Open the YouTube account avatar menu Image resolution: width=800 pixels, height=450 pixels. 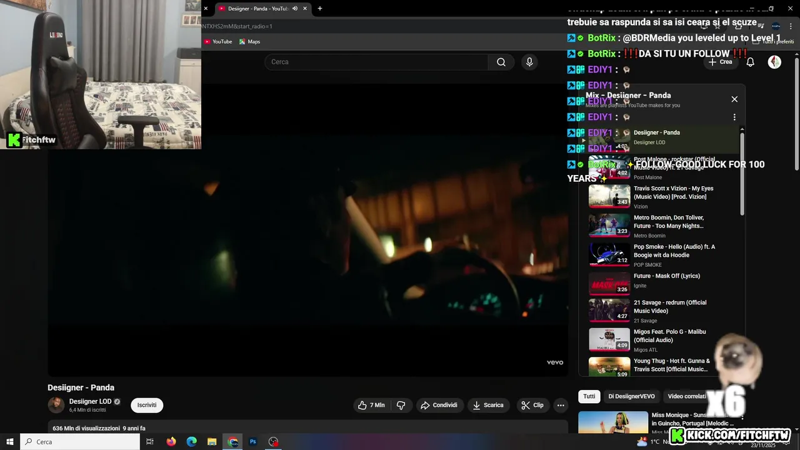[x=774, y=62]
